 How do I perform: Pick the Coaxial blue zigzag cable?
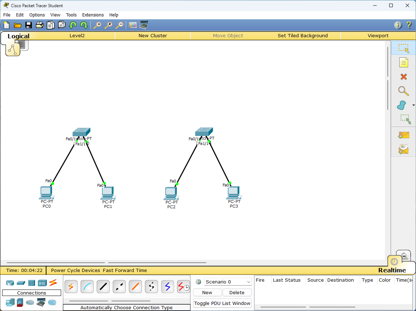(167, 287)
